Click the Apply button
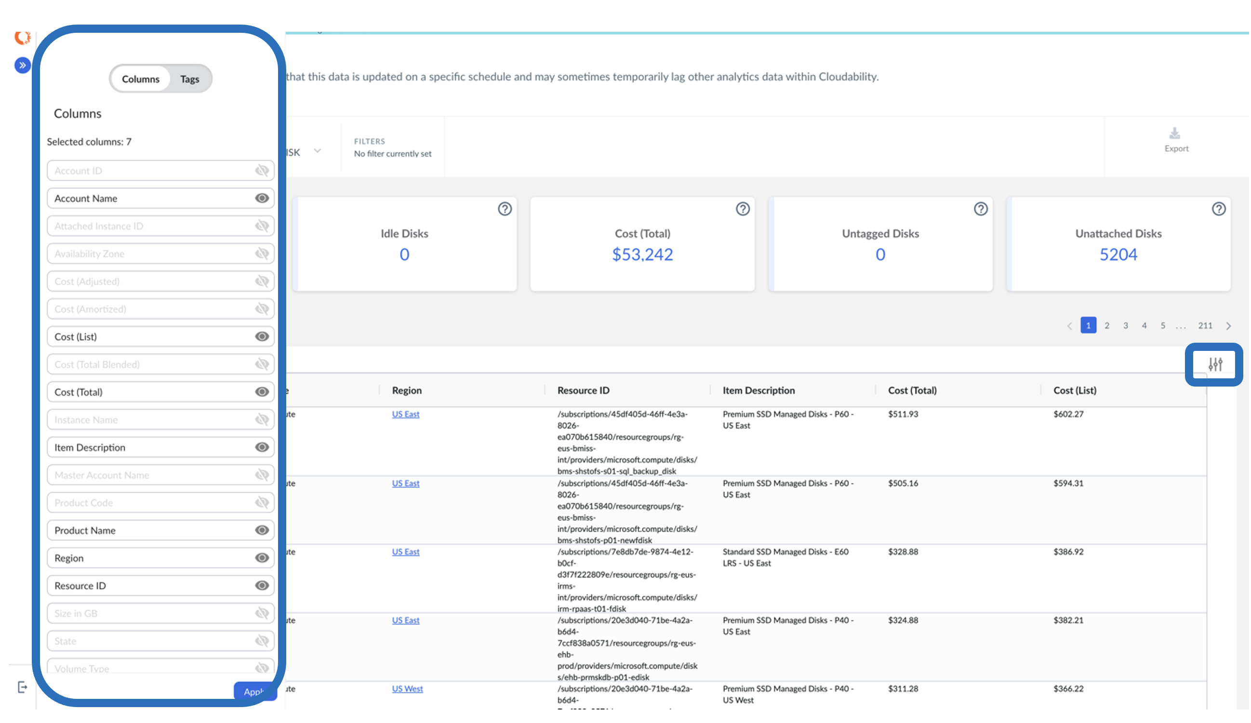The height and width of the screenshot is (723, 1251). point(255,692)
